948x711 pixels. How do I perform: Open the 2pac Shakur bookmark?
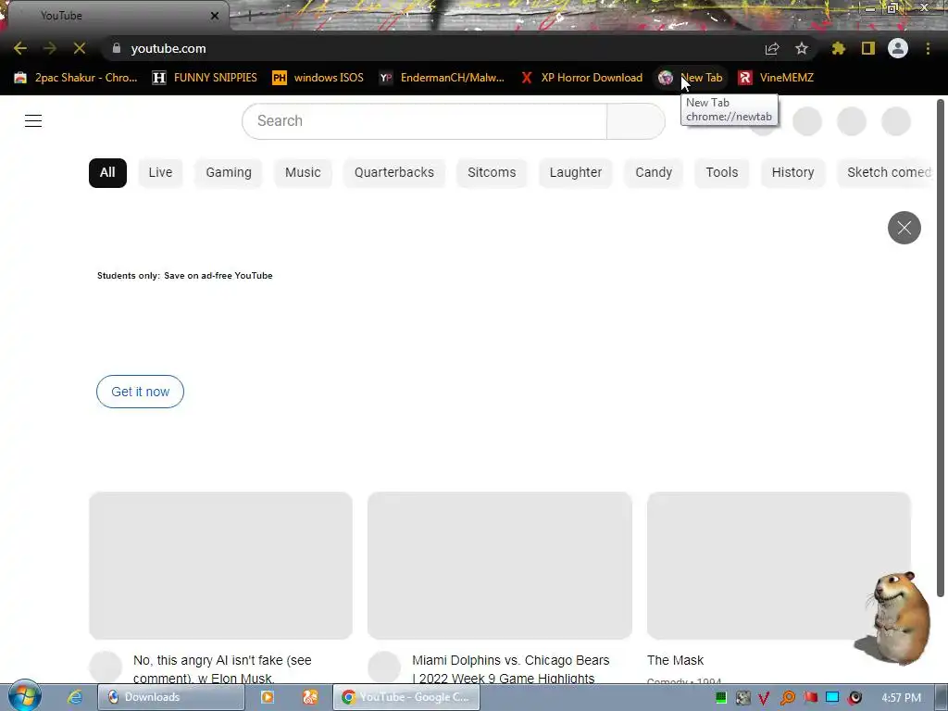coord(76,78)
